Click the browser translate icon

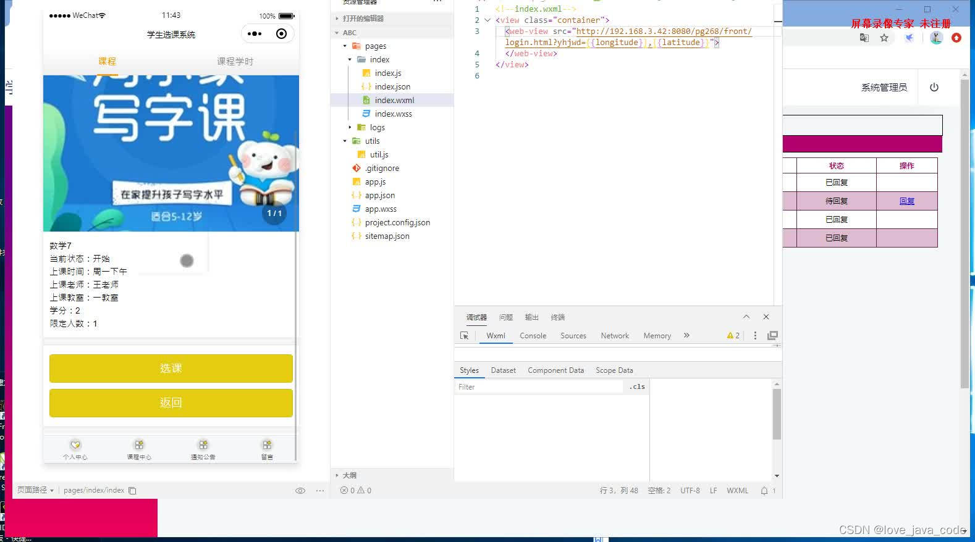click(x=864, y=38)
